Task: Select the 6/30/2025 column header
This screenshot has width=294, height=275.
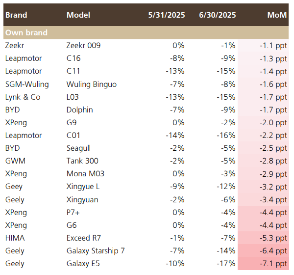Action: coord(218,15)
